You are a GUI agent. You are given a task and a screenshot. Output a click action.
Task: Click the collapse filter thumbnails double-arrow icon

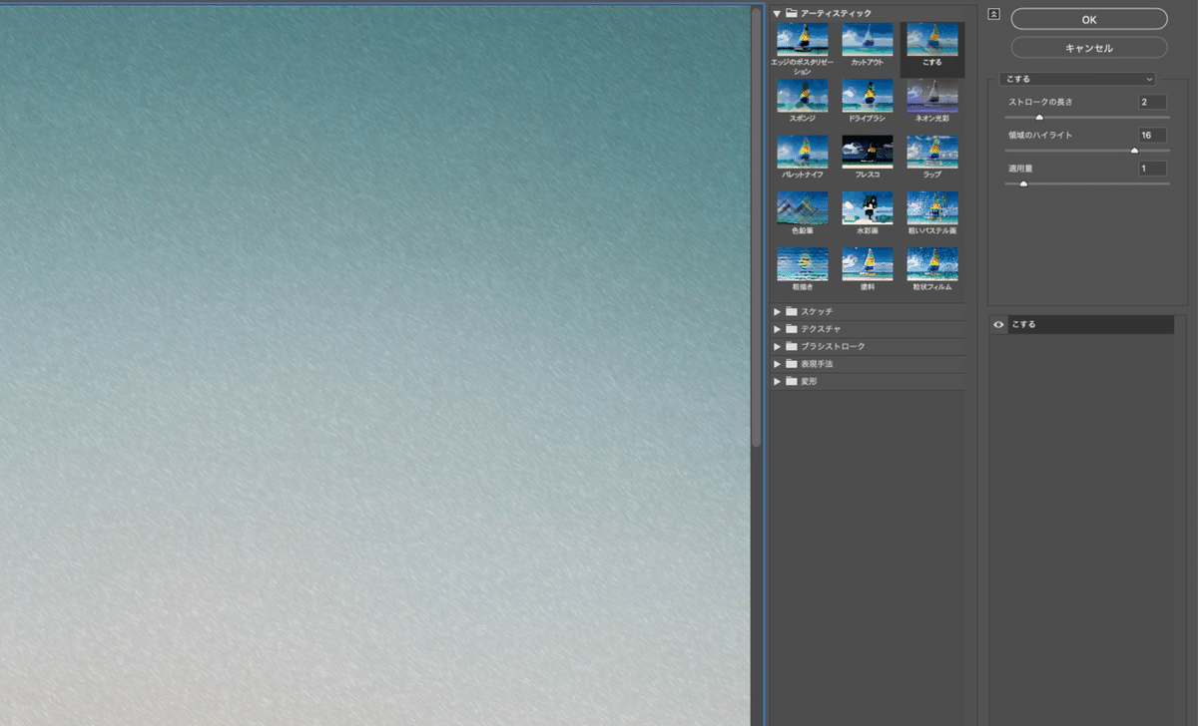point(993,14)
